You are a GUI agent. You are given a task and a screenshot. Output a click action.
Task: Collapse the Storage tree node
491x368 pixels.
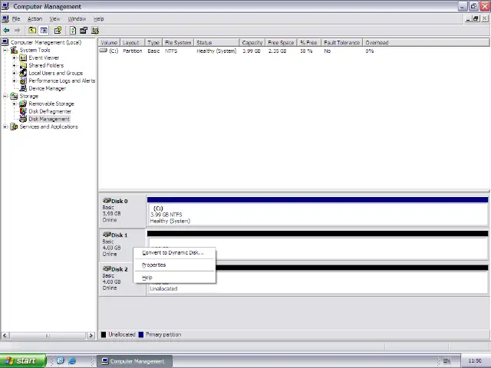pos(5,96)
